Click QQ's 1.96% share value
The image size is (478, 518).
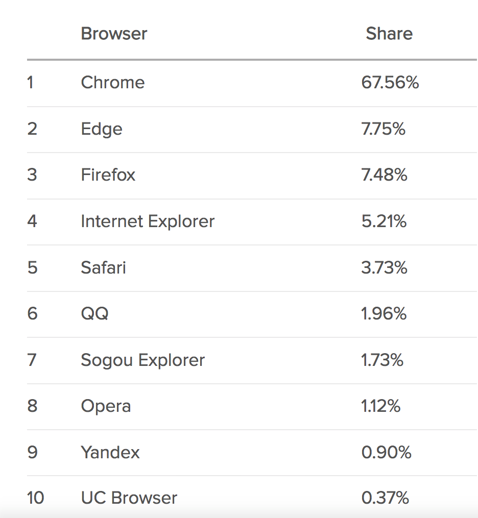coord(384,313)
